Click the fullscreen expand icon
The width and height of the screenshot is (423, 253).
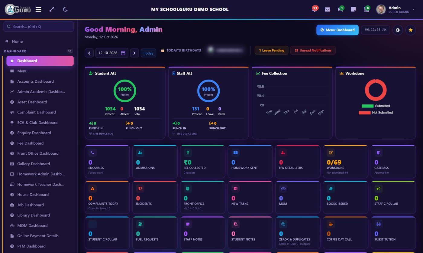(x=52, y=9)
